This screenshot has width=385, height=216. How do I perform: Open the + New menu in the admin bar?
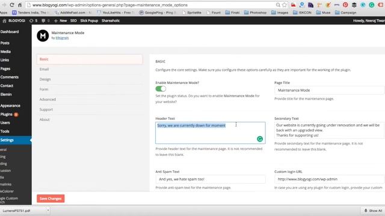[x=60, y=21]
